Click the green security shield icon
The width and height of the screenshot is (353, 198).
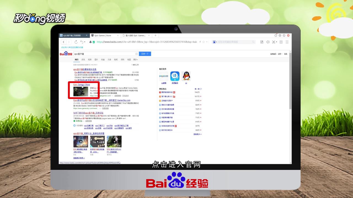[x=94, y=42]
